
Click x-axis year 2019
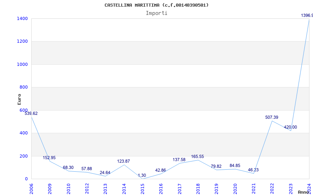point(217,189)
